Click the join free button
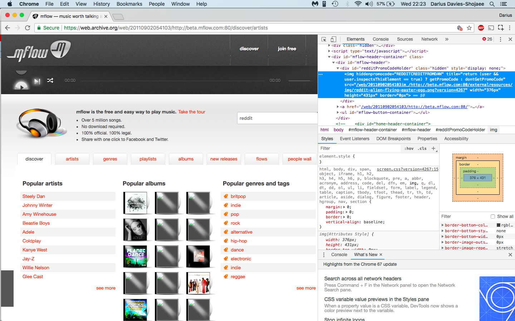This screenshot has height=321, width=515. click(287, 49)
